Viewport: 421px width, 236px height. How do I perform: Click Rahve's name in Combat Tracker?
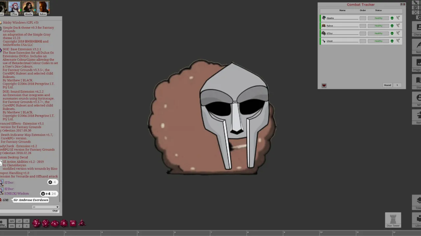[x=342, y=26]
